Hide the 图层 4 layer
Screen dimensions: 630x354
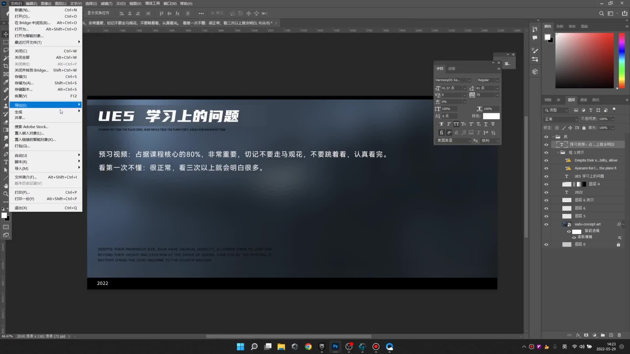pos(546,184)
